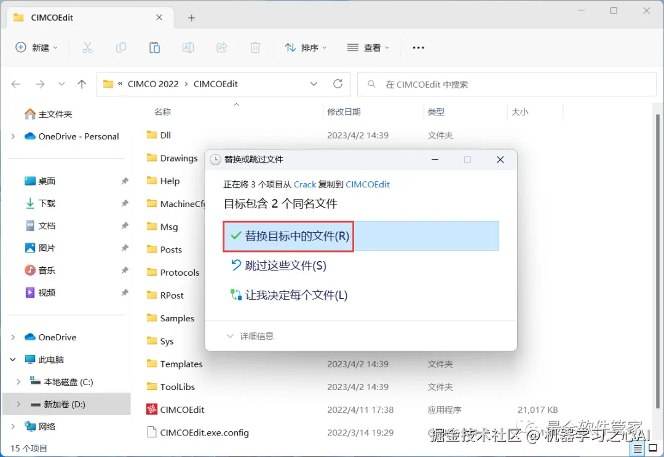Collapse the 此电脑 tree node
The image size is (664, 457).
coord(13,360)
